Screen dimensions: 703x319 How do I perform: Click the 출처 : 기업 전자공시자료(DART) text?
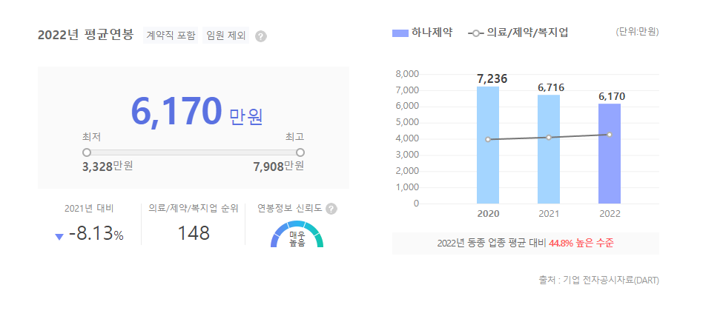[598, 281]
